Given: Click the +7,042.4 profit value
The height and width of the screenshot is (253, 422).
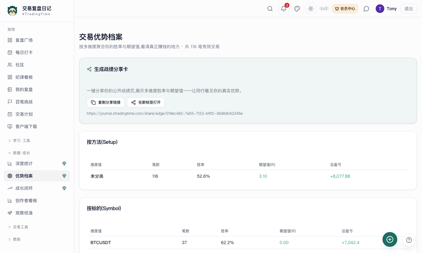Looking at the screenshot, I should click(x=351, y=243).
